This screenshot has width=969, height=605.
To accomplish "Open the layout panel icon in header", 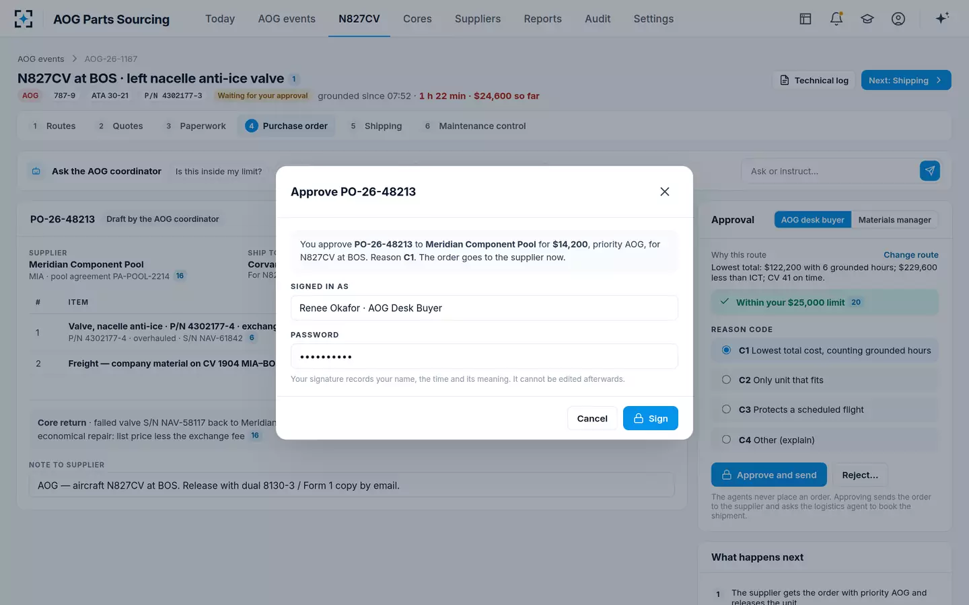I will [805, 19].
